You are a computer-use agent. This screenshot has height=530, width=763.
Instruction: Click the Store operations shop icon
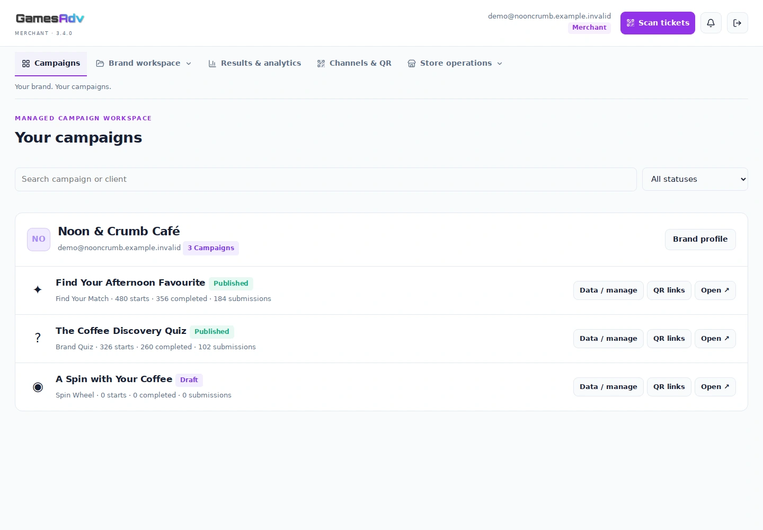coord(412,64)
